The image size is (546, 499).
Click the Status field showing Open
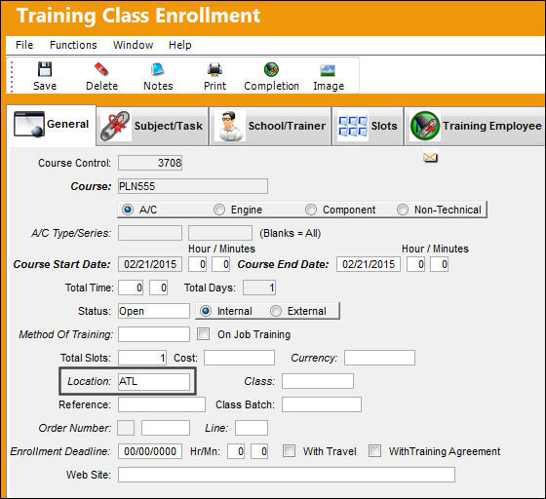pos(154,311)
